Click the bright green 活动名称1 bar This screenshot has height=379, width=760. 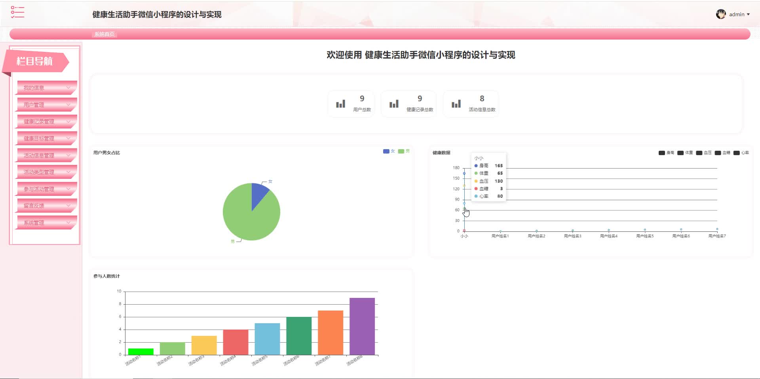[141, 352]
